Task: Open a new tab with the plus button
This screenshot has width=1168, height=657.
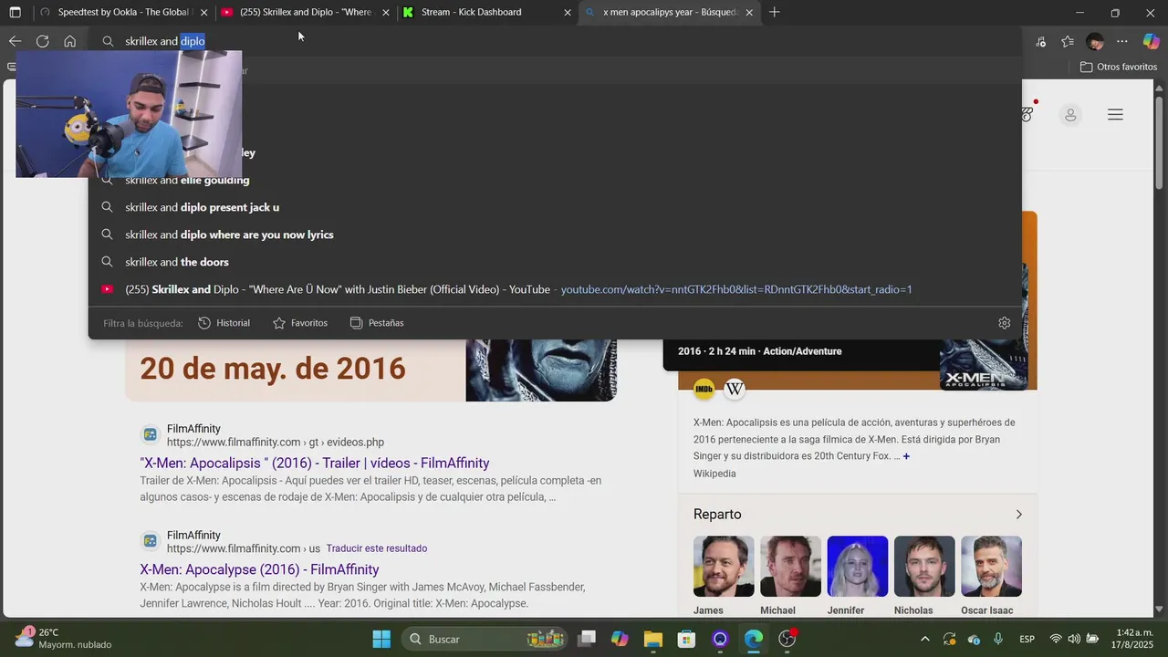Action: (x=775, y=12)
